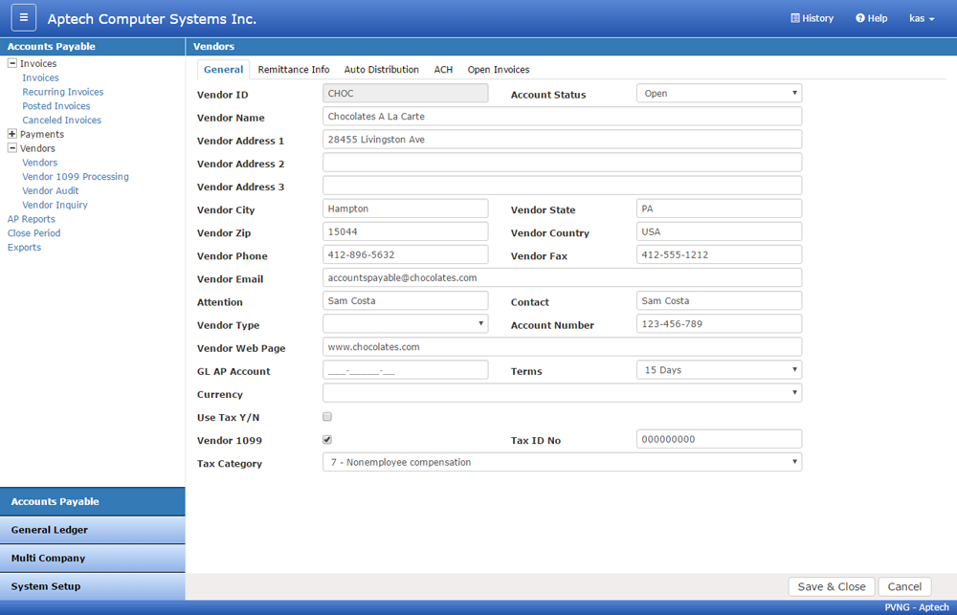
Task: Open the Currency dropdown
Action: pyautogui.click(x=562, y=393)
